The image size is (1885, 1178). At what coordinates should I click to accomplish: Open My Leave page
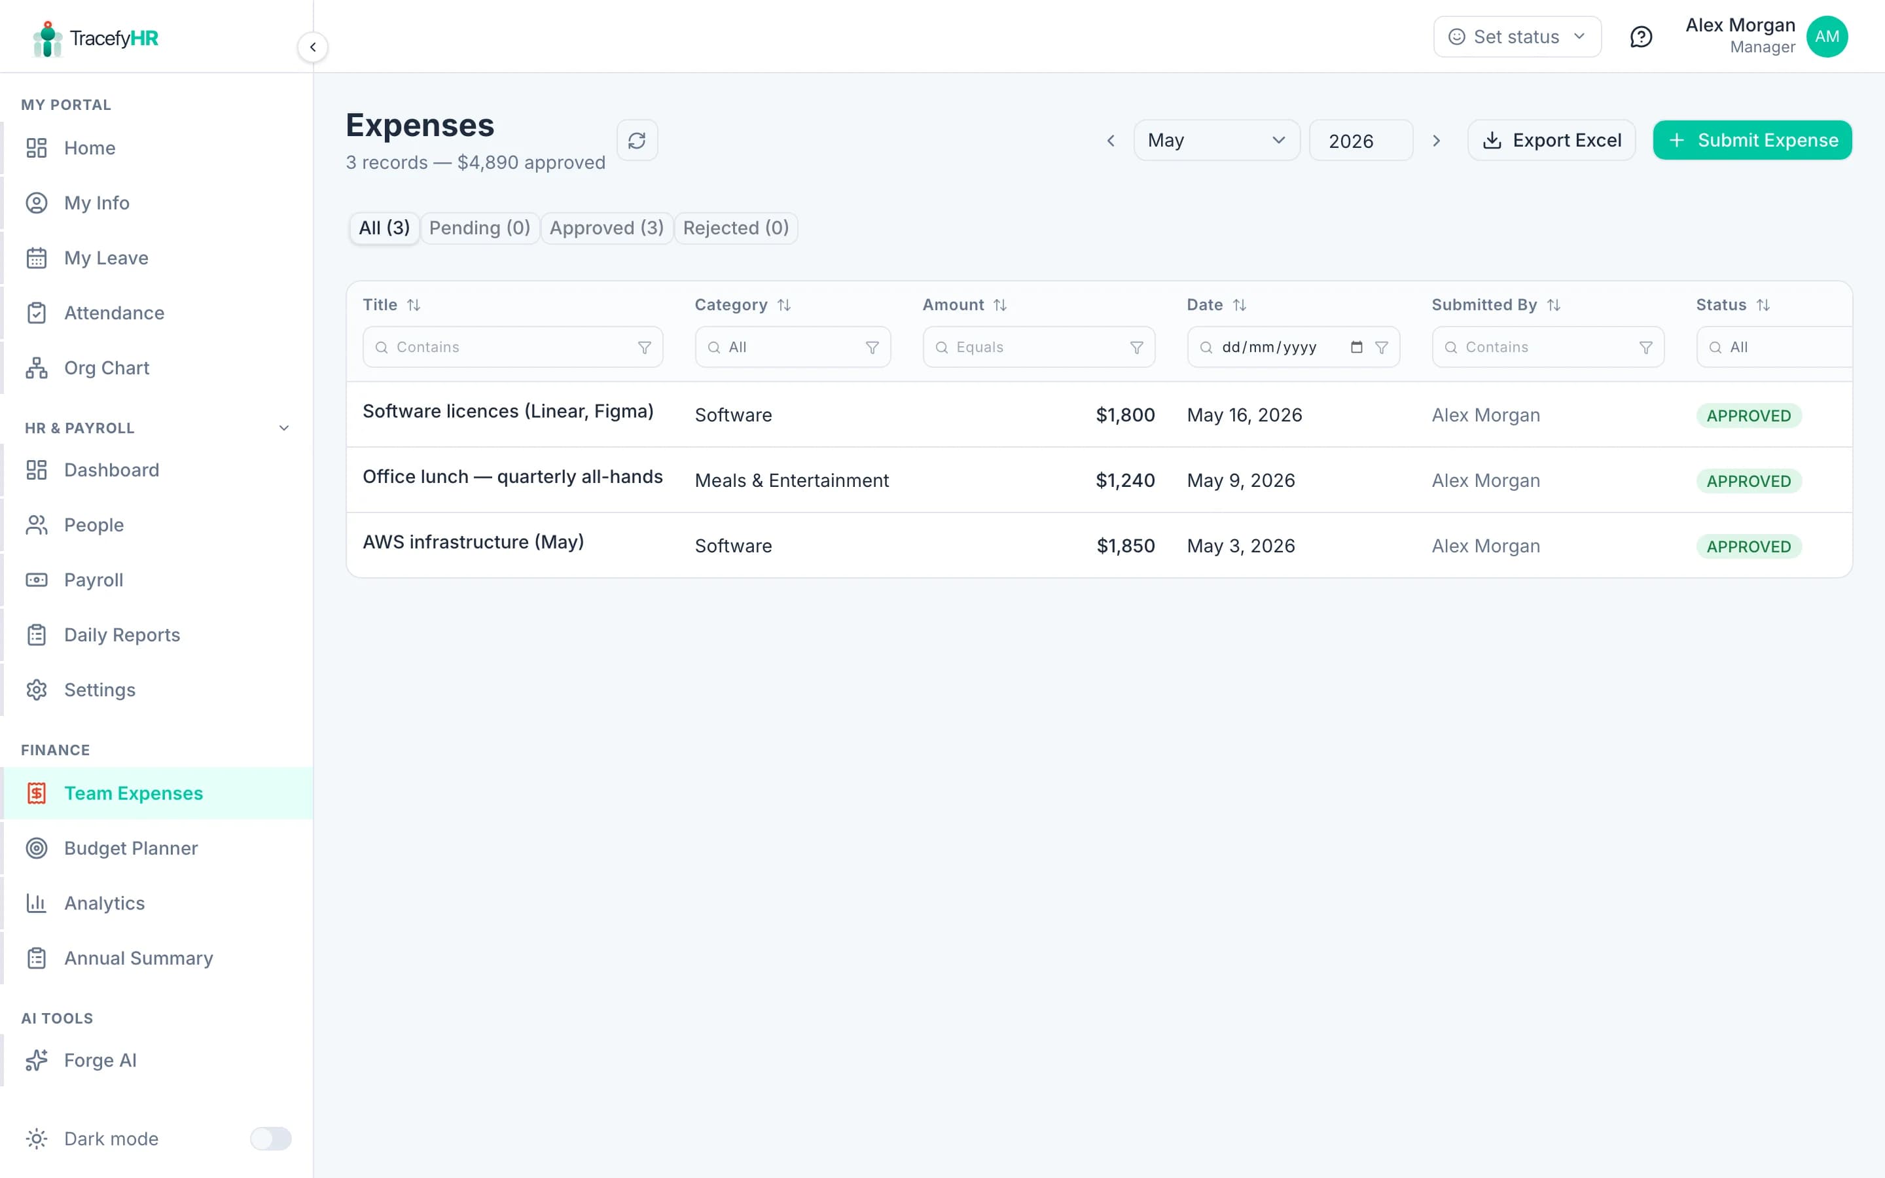click(x=157, y=258)
